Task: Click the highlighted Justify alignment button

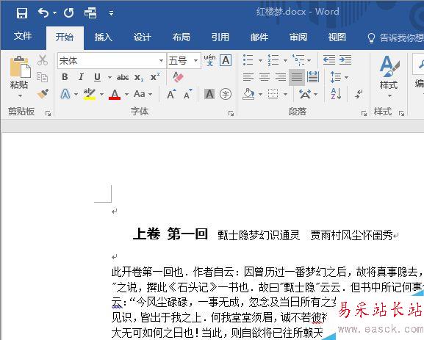Action: click(297, 77)
